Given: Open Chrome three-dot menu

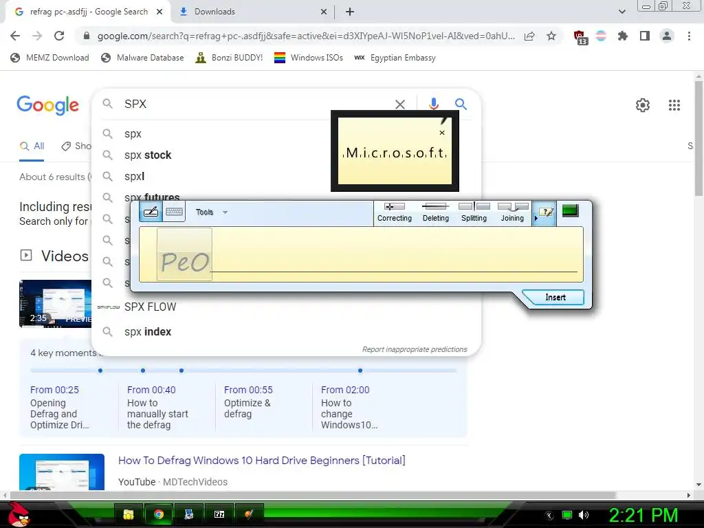Looking at the screenshot, I should tap(689, 36).
